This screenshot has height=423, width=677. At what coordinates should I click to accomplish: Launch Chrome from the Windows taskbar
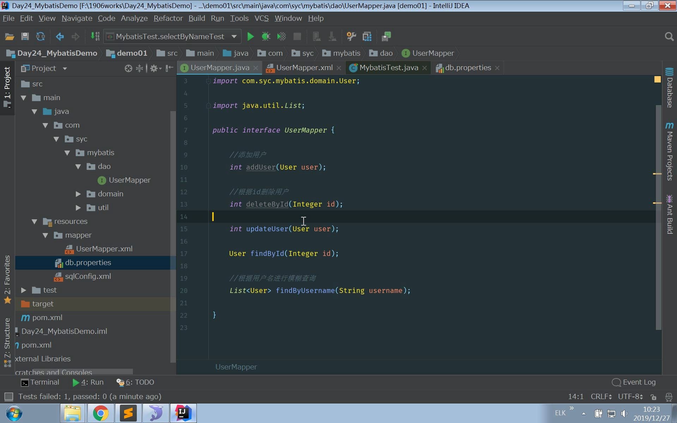coord(100,413)
